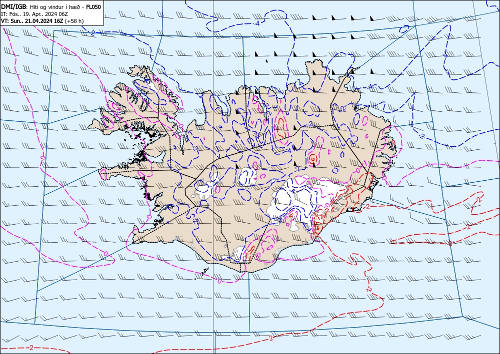500x354 pixels.
Task: Select the "(+58 h)" forecast offset text
Action: pos(74,21)
